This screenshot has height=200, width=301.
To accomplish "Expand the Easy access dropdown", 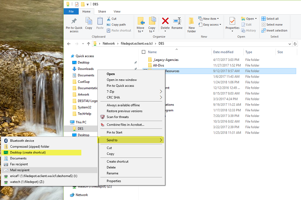I will point(211,25).
